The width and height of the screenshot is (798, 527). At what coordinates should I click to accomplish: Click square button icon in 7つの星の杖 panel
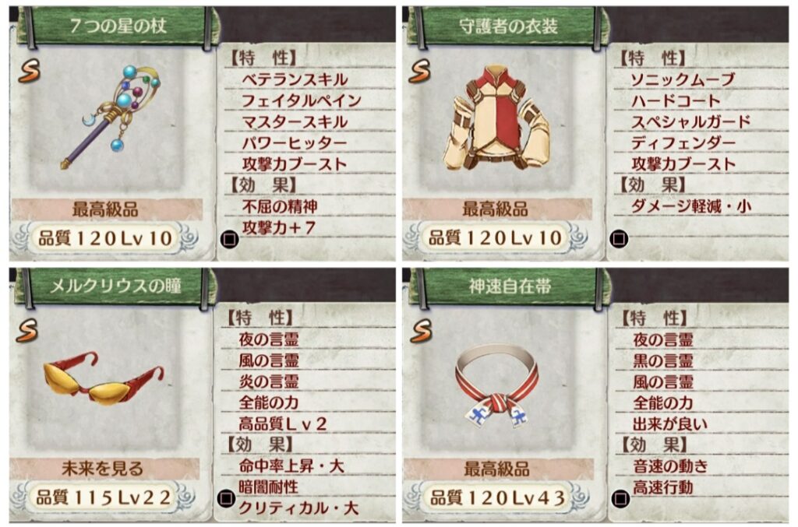[230, 239]
